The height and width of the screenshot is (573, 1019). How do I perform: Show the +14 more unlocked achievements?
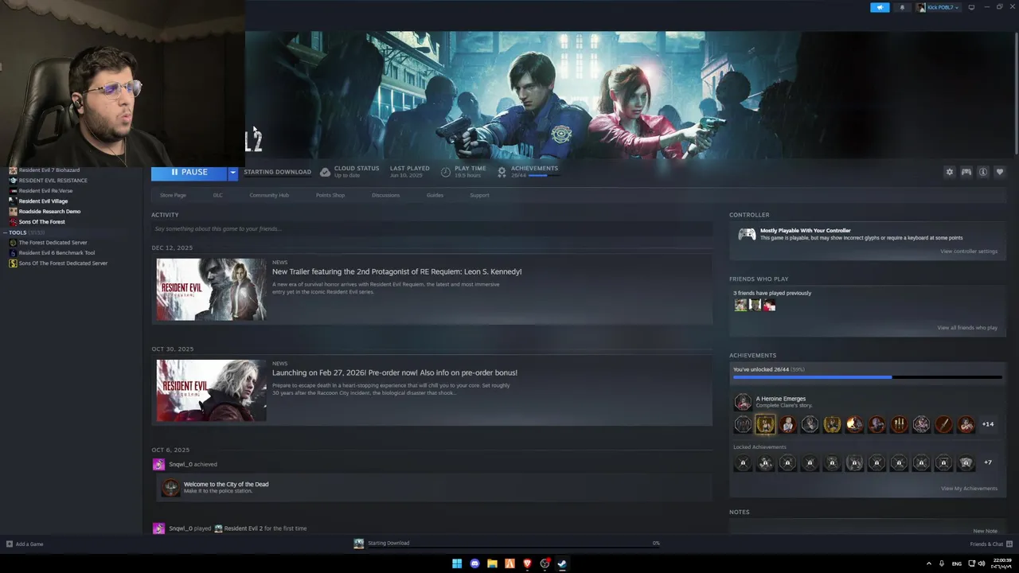tap(988, 424)
